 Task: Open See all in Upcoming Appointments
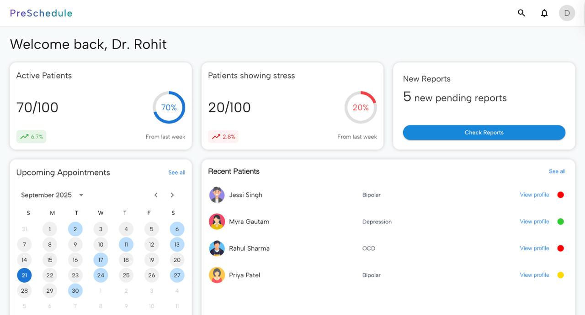click(176, 172)
